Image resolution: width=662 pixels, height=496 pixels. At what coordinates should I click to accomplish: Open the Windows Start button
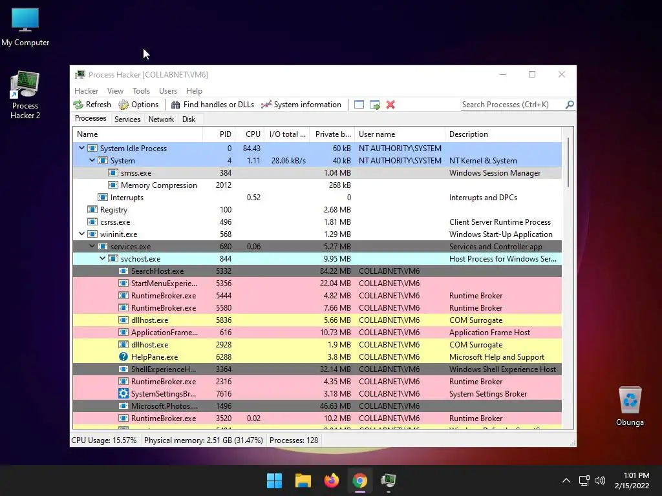tap(274, 480)
